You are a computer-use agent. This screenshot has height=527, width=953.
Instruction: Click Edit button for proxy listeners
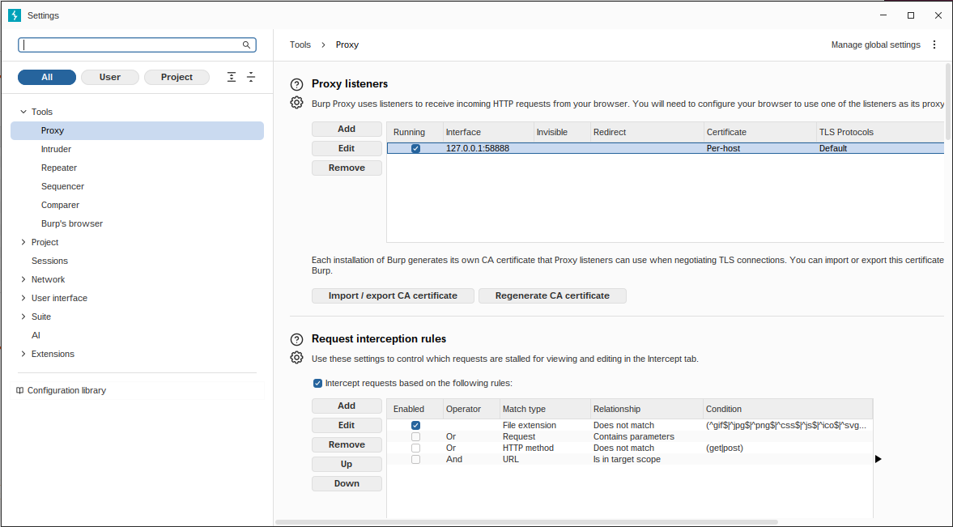[x=347, y=148]
